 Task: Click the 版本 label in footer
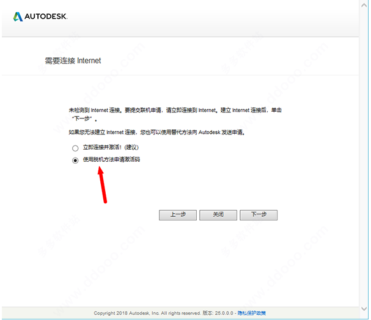click(206, 313)
